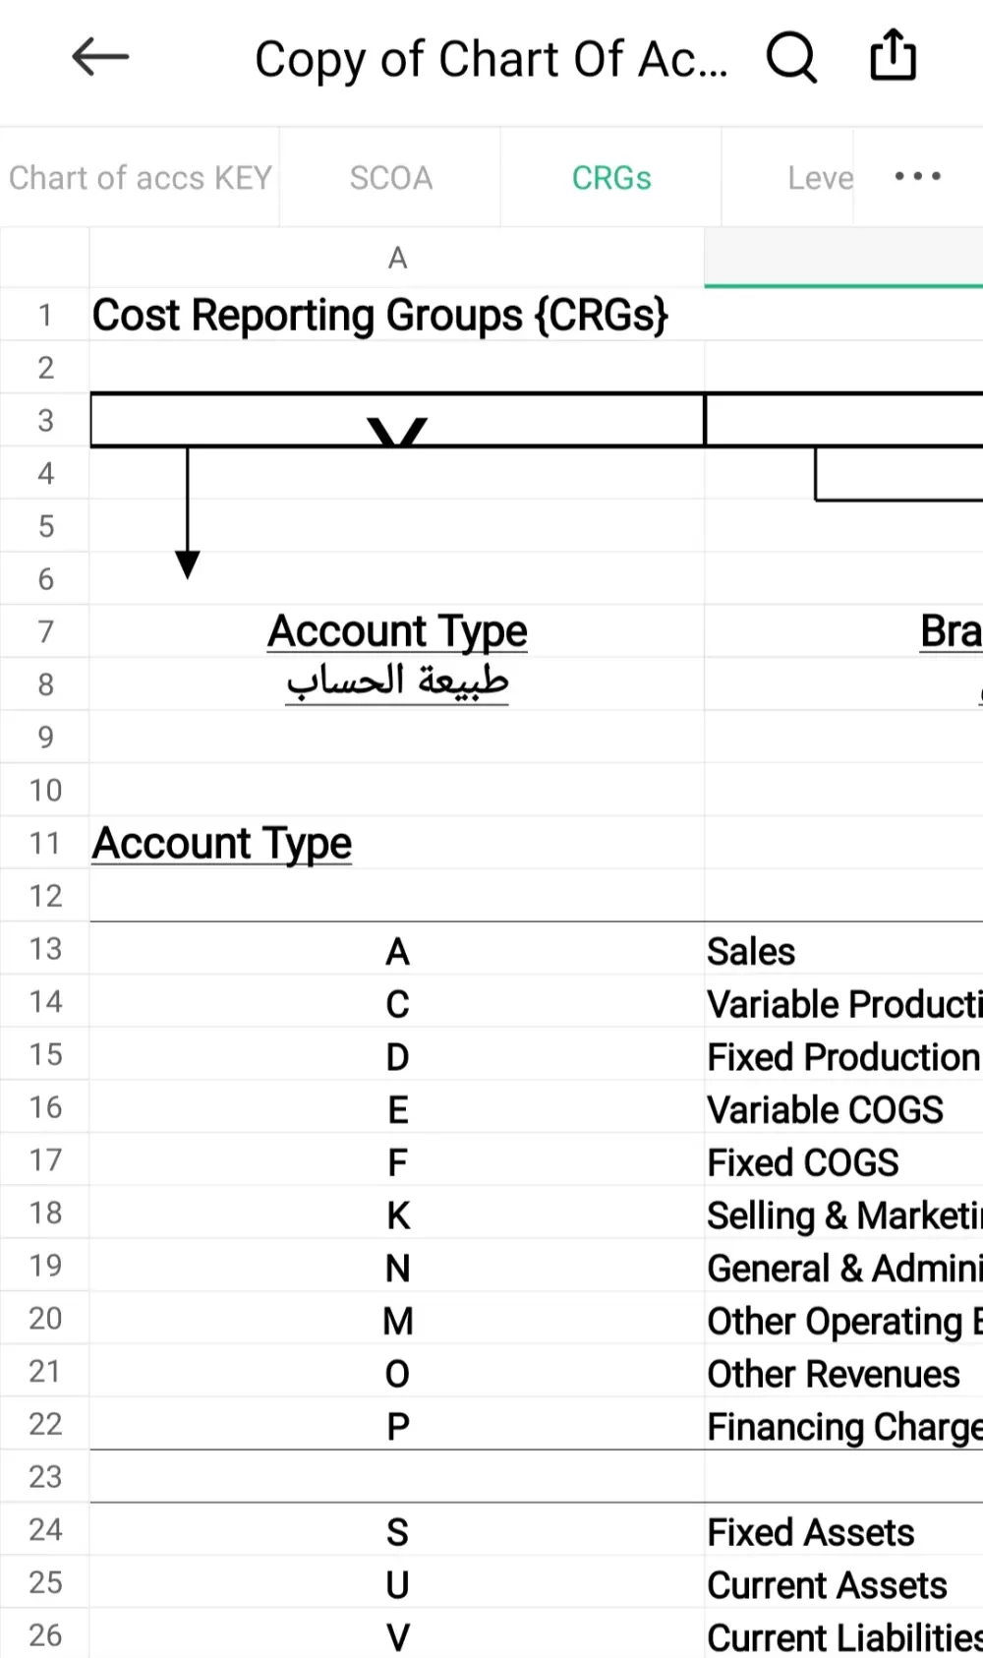
Task: Tap the share icon
Action: coord(893,55)
